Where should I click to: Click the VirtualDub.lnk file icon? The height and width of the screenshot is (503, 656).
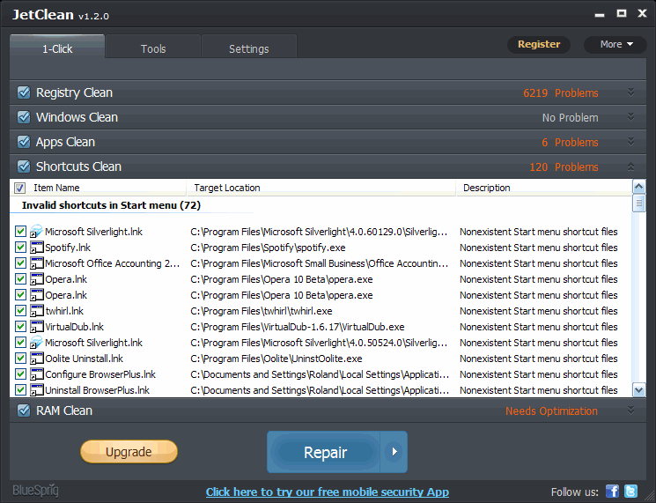37,328
